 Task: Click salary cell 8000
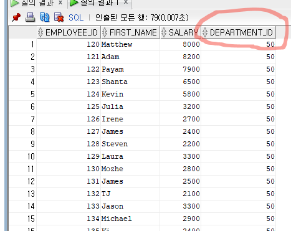point(180,44)
